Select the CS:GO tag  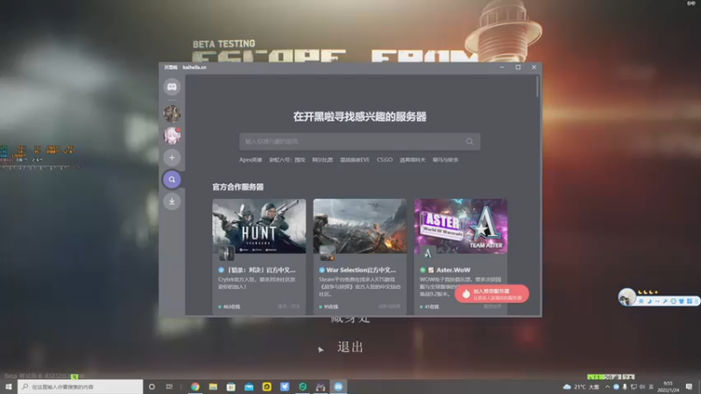(385, 160)
